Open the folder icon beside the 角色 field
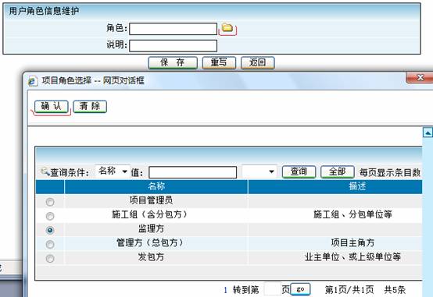Viewport: 433px width, 297px height. (227, 28)
